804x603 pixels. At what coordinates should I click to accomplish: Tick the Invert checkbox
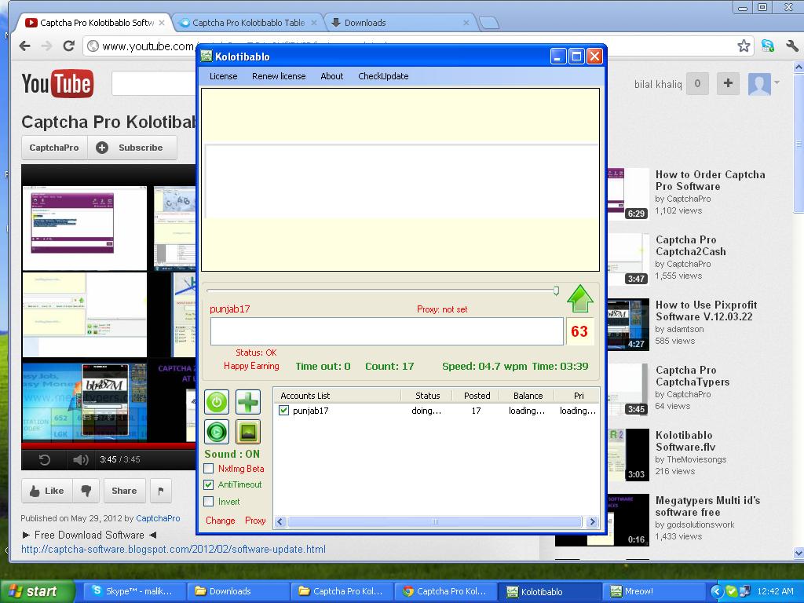pyautogui.click(x=209, y=501)
